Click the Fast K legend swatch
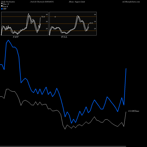Screen dimensions: 147x147 pyautogui.click(x=2, y=6)
